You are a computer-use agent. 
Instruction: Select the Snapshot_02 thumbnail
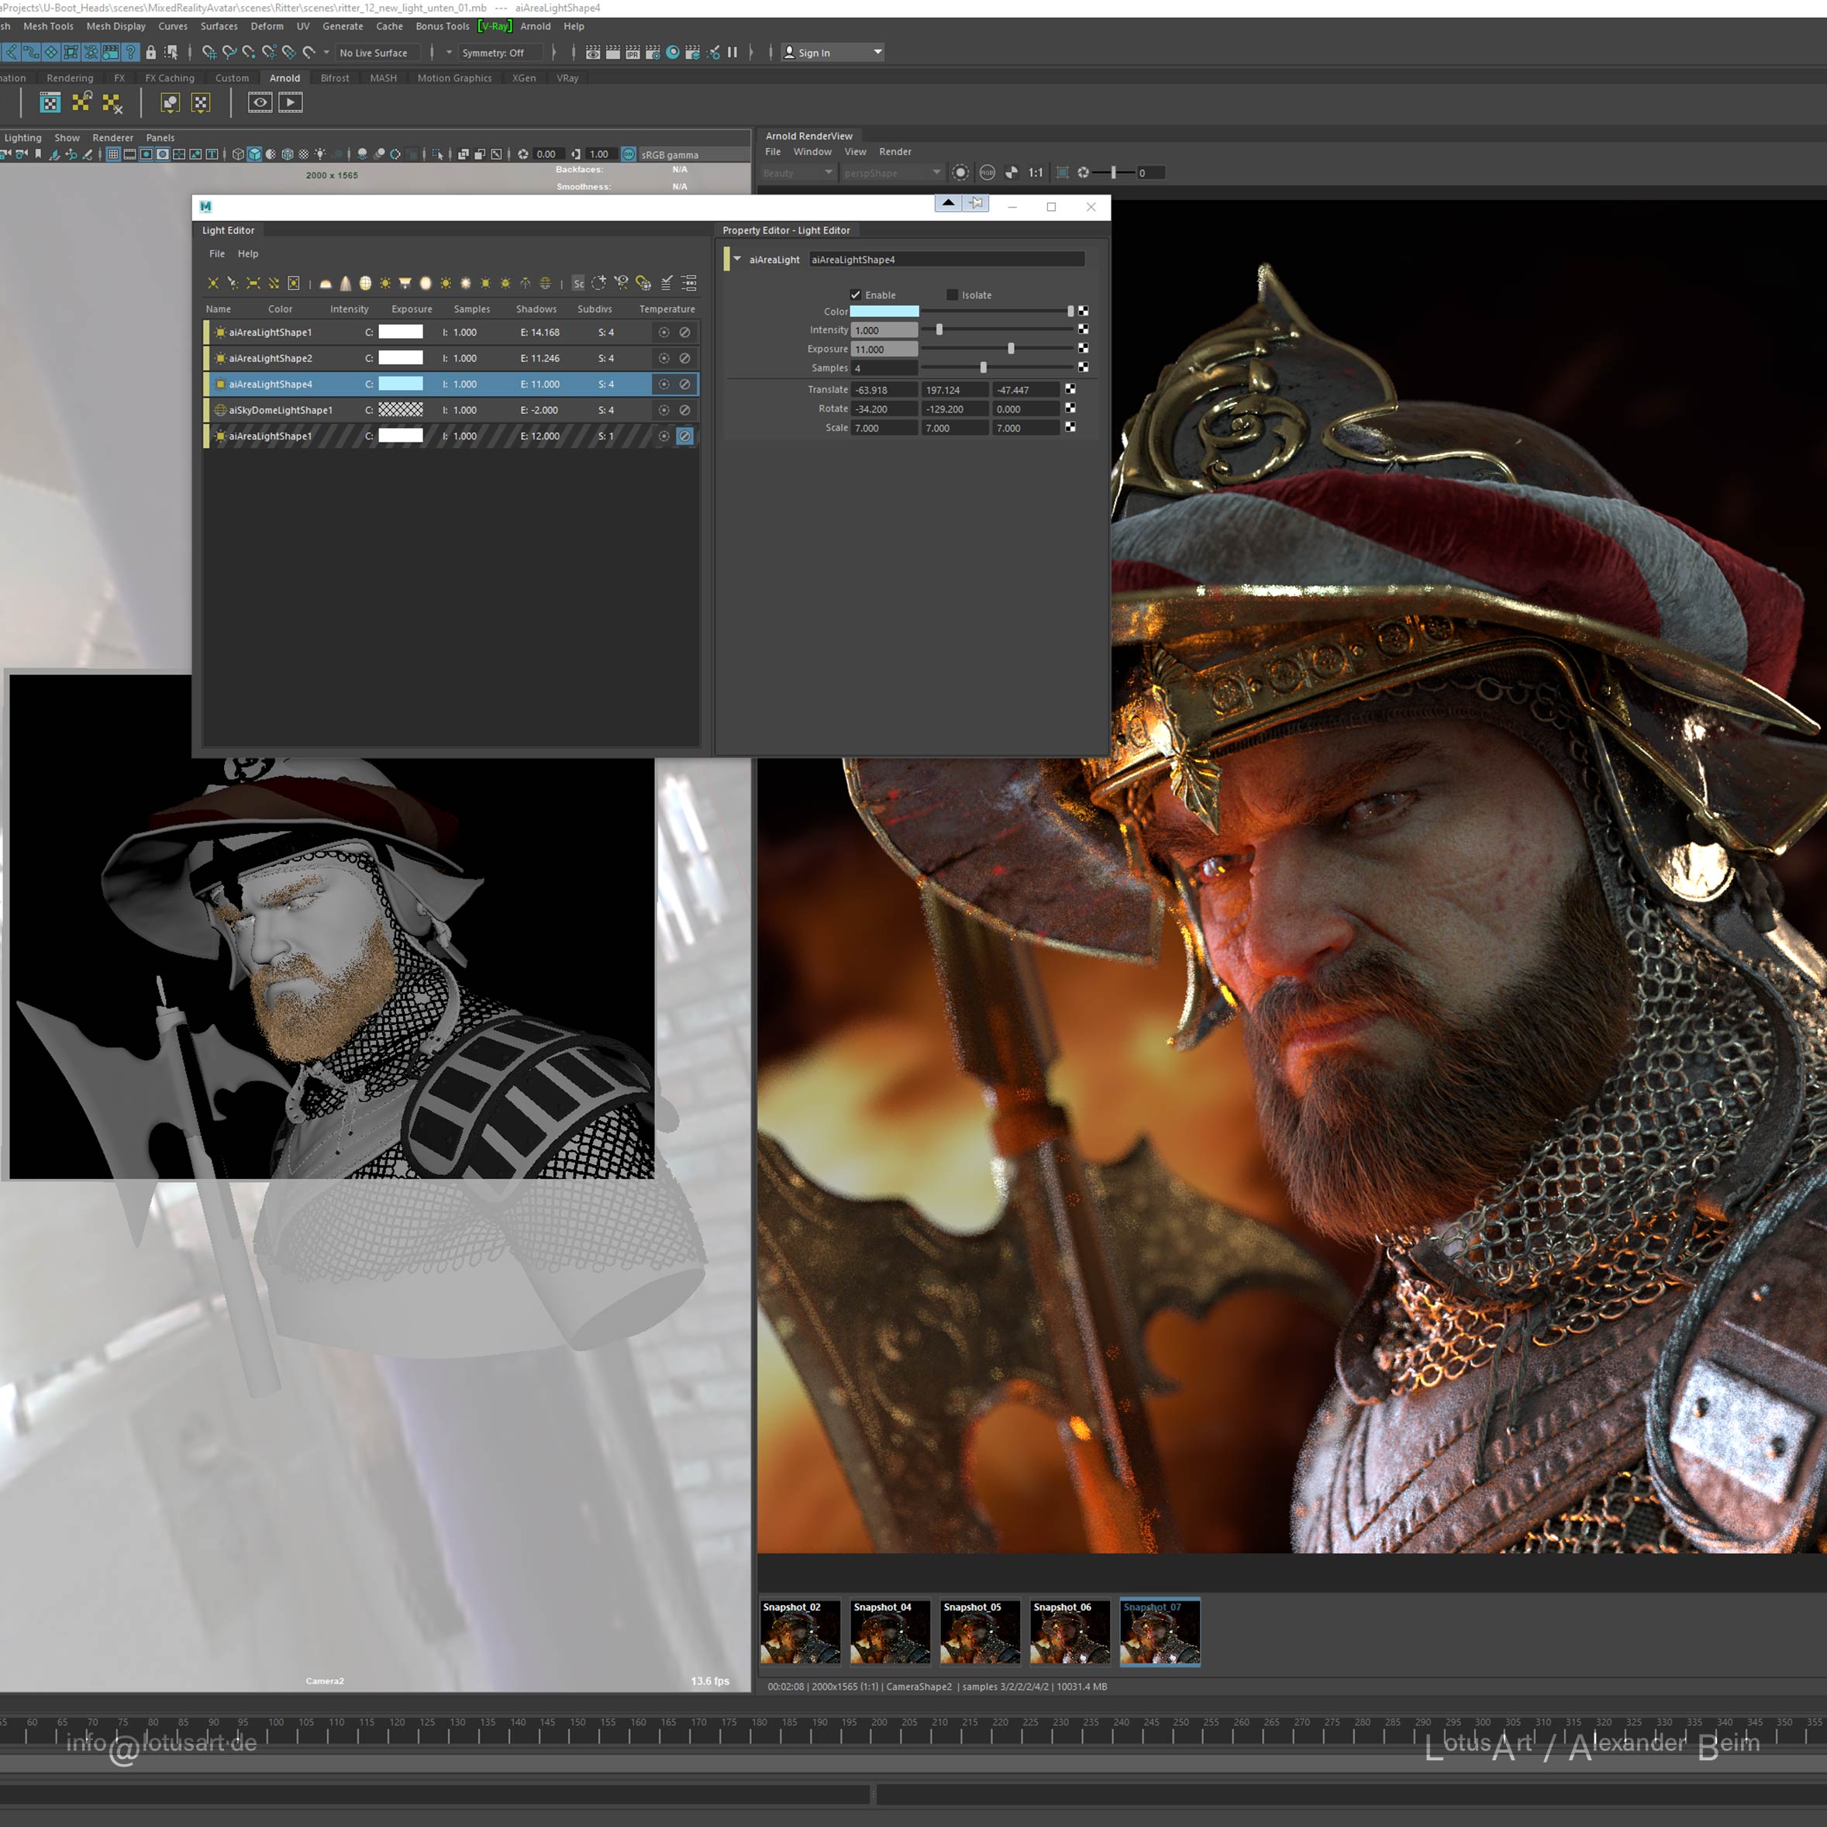[x=799, y=1632]
